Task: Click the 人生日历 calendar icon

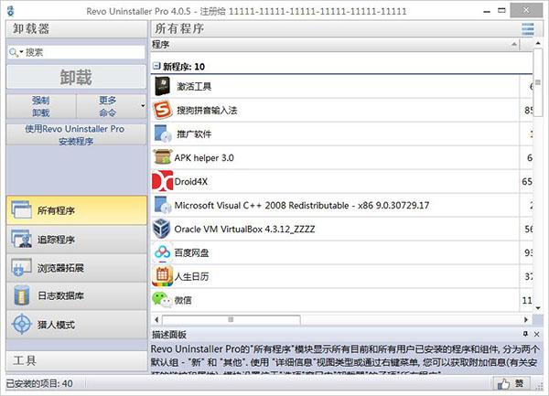Action: tap(162, 275)
